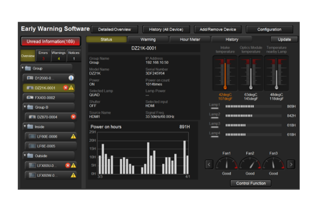Click the Group folder icon
Viewport: 317px width, 211px height.
(28, 68)
